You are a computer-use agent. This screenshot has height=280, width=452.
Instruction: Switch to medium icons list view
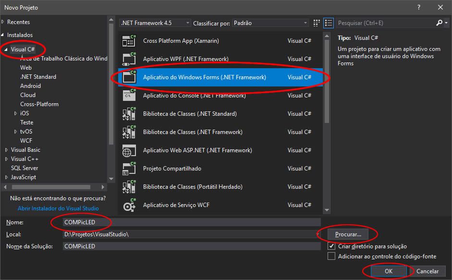coord(329,23)
